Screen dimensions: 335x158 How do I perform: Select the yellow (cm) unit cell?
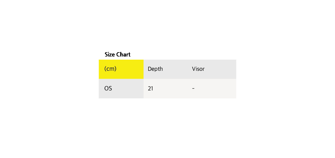point(121,69)
